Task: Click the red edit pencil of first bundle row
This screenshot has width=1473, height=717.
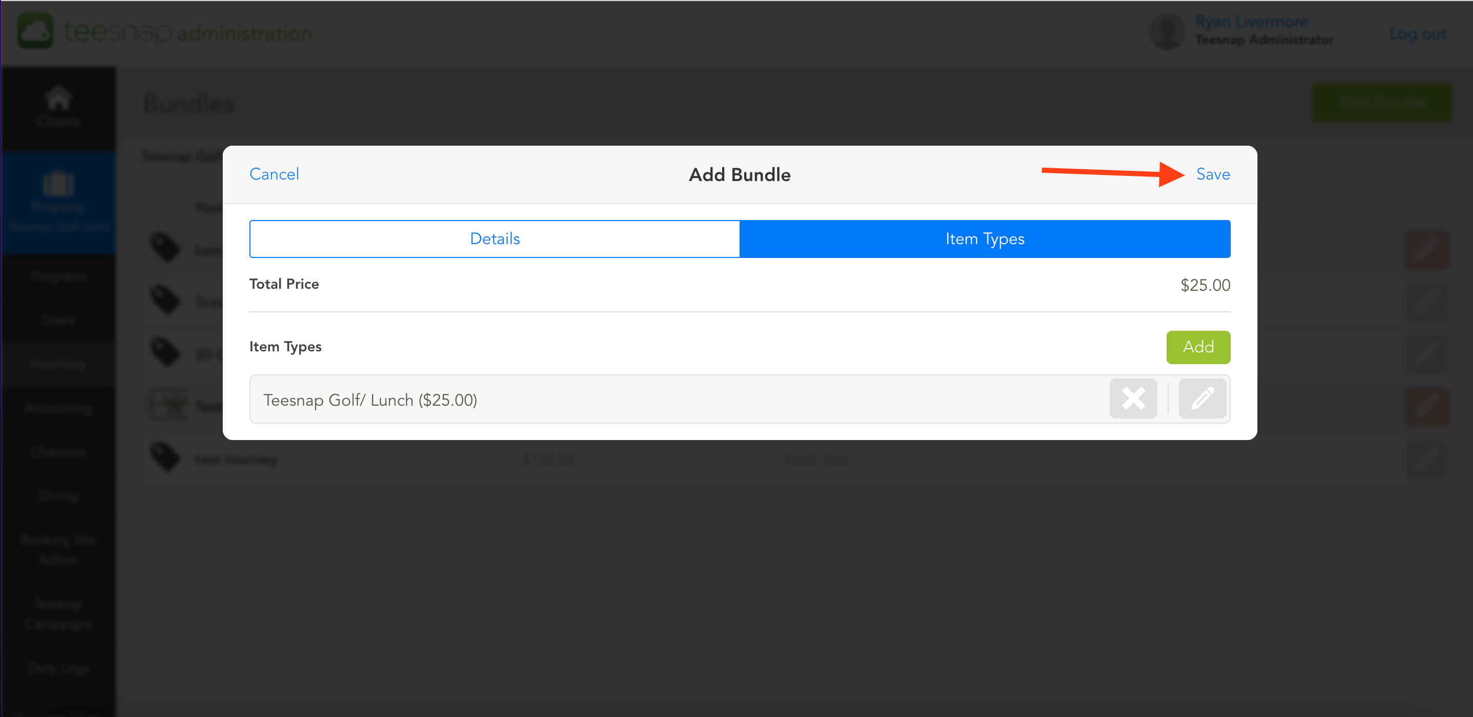Action: (1428, 250)
